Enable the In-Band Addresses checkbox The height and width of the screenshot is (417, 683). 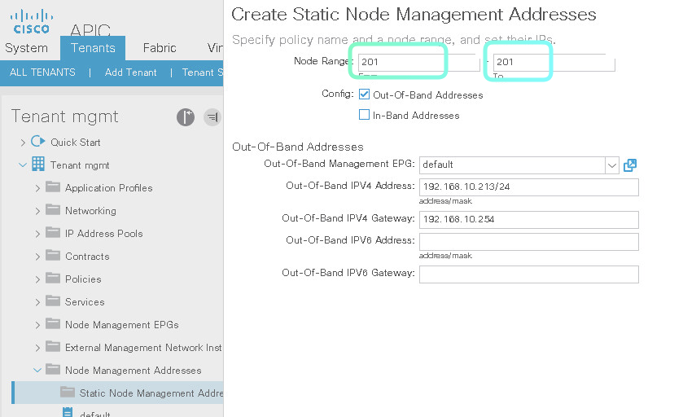364,116
